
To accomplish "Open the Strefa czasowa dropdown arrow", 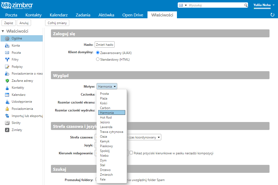I will [159, 137].
